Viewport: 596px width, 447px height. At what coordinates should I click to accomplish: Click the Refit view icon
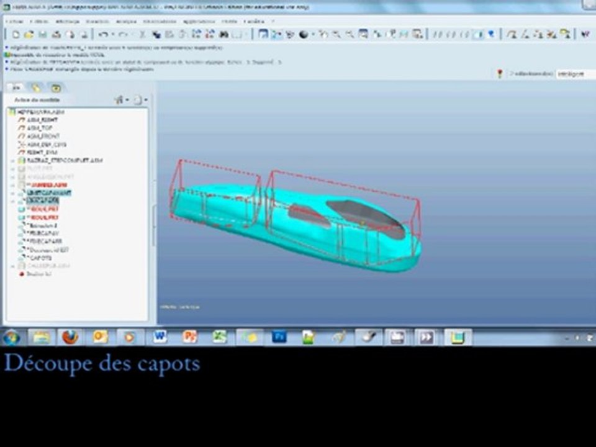pyautogui.click(x=363, y=35)
